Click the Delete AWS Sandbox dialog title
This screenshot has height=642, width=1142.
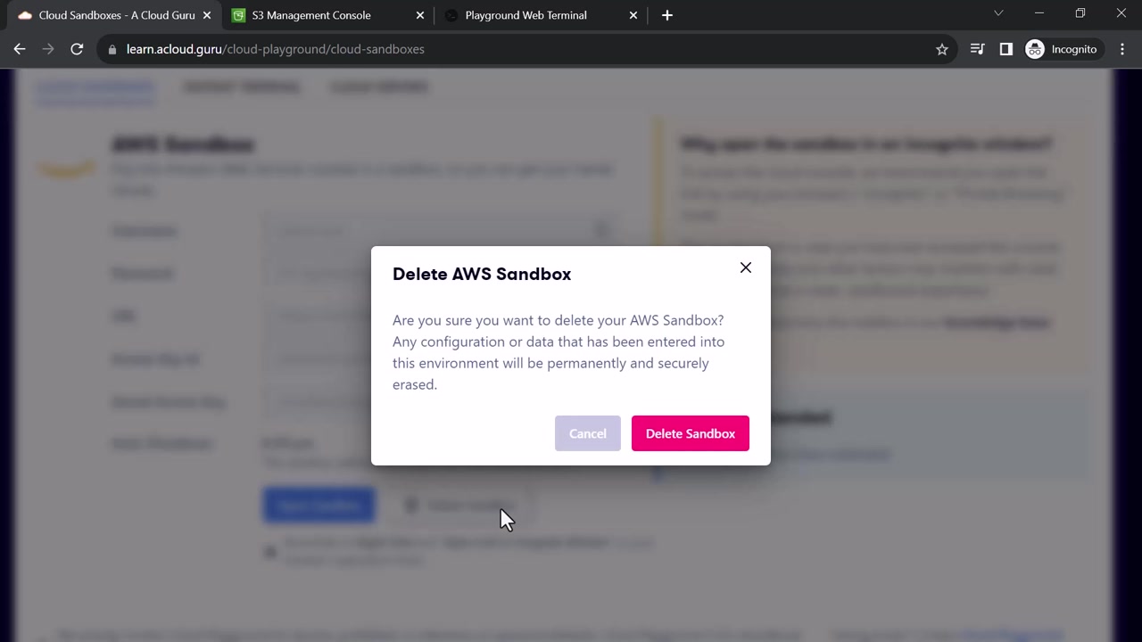482,274
